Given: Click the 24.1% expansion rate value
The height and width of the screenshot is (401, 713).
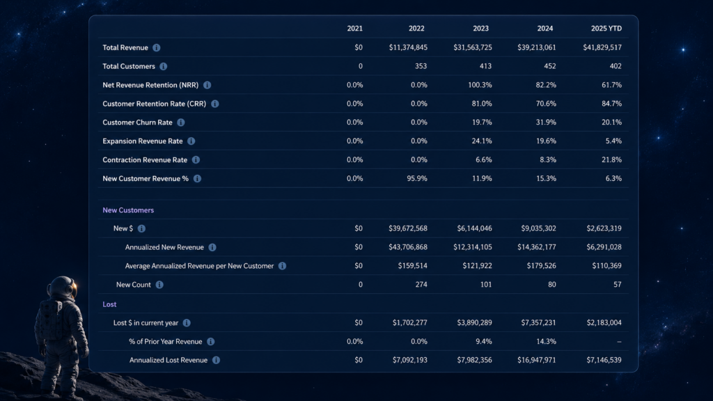Looking at the screenshot, I should pos(482,141).
